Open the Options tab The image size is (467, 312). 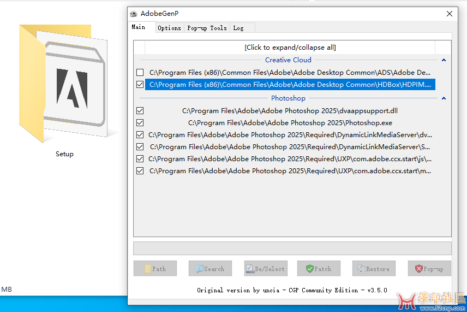pos(170,28)
